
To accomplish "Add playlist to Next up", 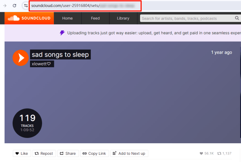I will coord(129,154).
